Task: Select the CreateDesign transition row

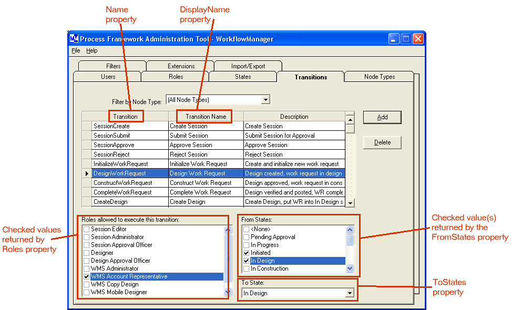Action: click(130, 202)
